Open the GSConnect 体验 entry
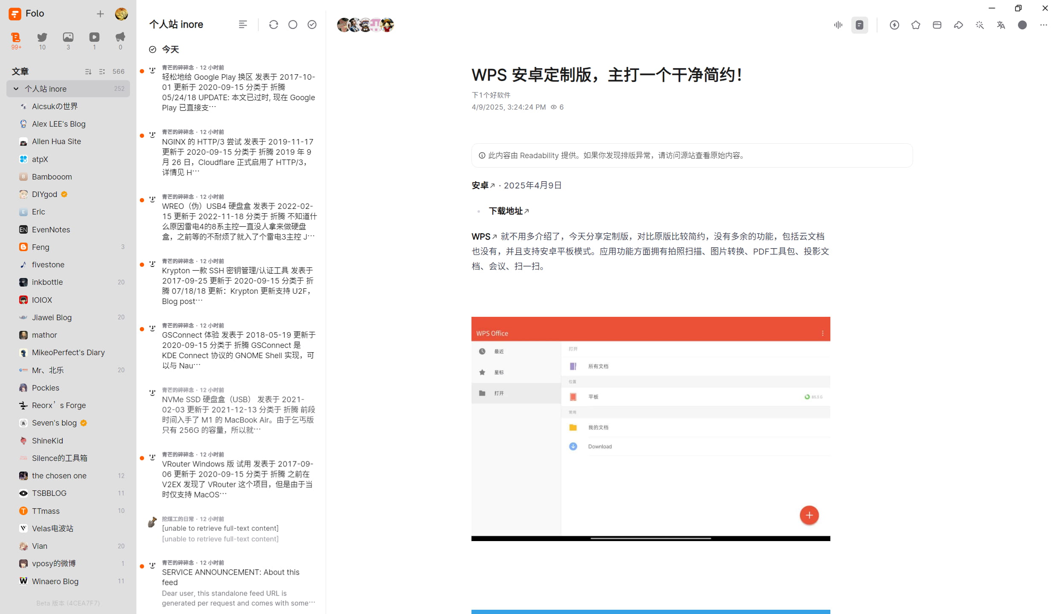 pyautogui.click(x=231, y=346)
